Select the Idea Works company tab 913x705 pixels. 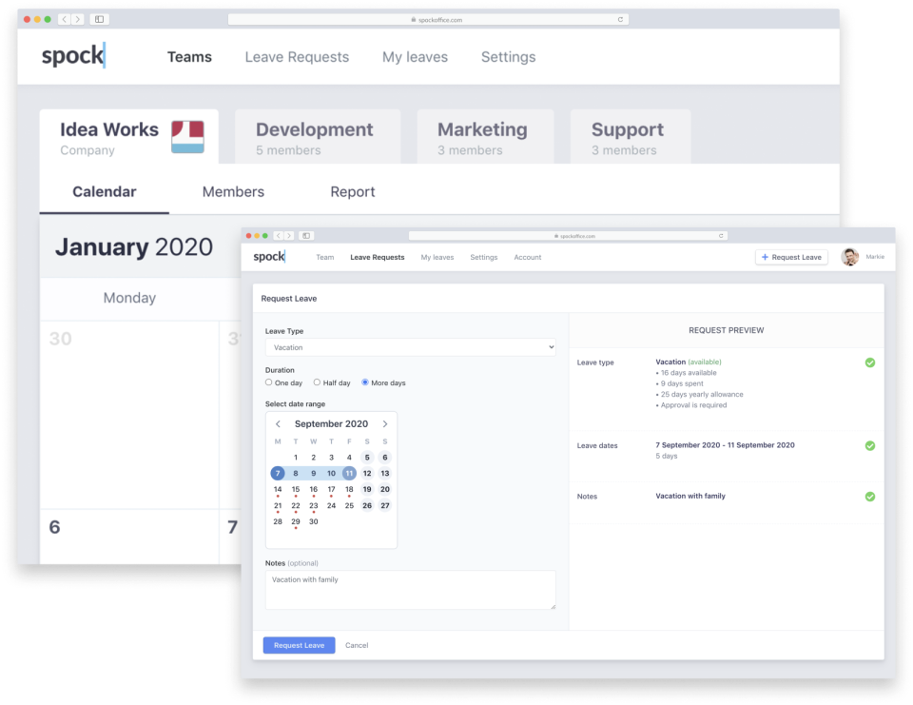coord(129,137)
